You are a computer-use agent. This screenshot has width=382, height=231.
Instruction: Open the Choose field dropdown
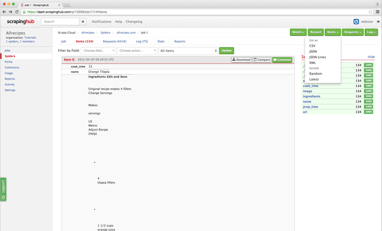click(x=98, y=51)
